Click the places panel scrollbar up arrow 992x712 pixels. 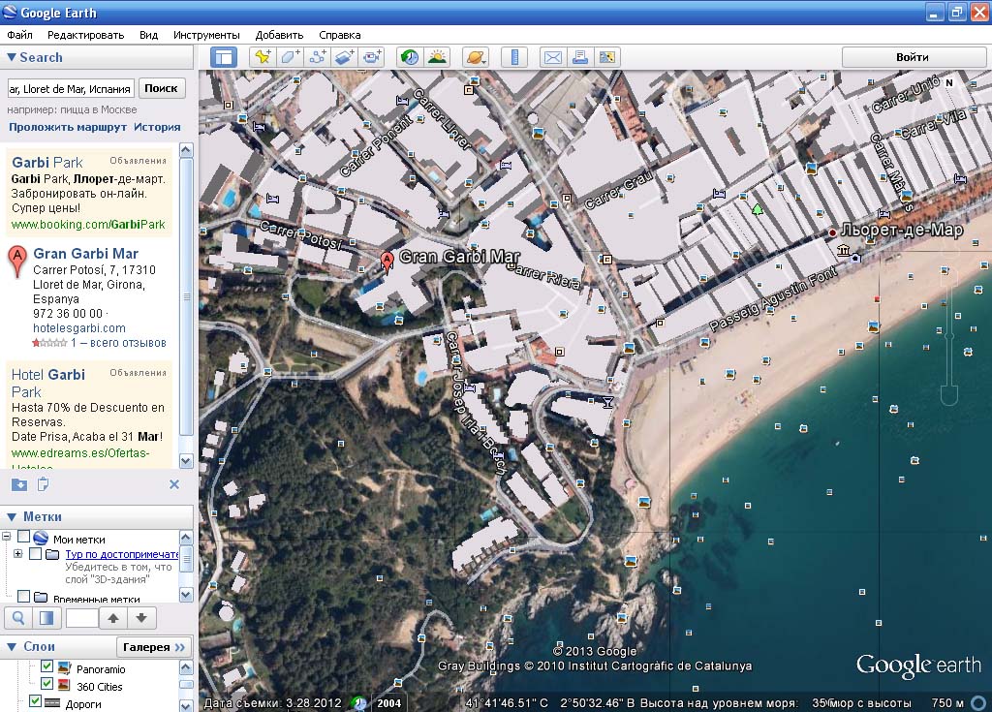(x=186, y=538)
